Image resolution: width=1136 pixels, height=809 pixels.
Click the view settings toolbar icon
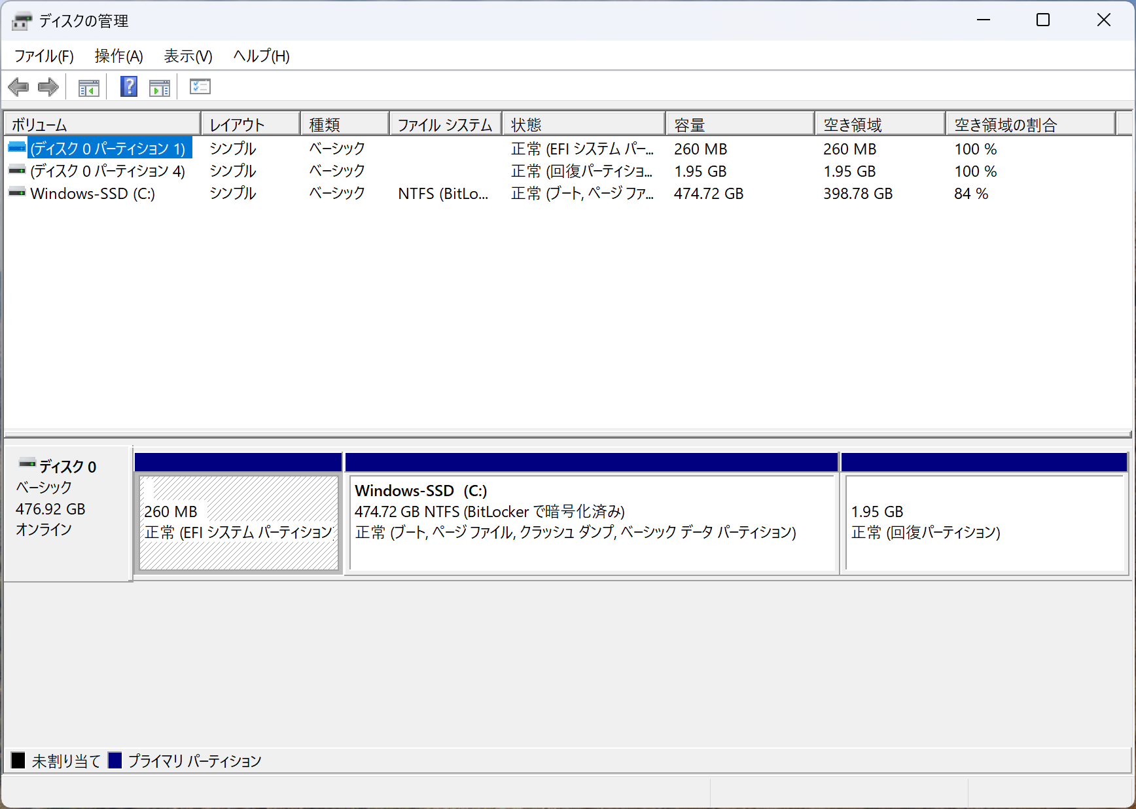click(200, 86)
